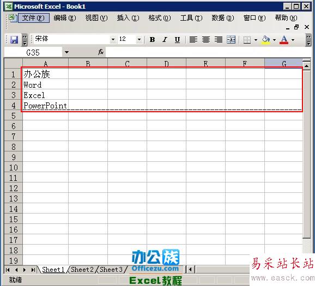The image size is (315, 286).
Task: Select cell containing Word
Action: coord(46,84)
